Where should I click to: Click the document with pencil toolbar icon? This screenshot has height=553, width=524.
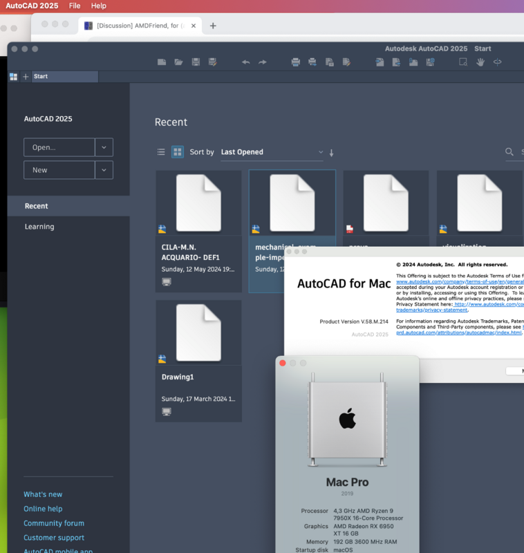[x=346, y=62]
